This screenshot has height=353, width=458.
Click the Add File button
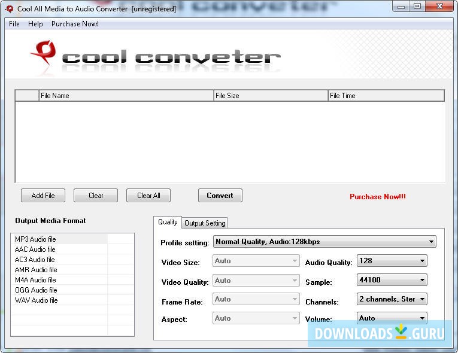point(43,195)
